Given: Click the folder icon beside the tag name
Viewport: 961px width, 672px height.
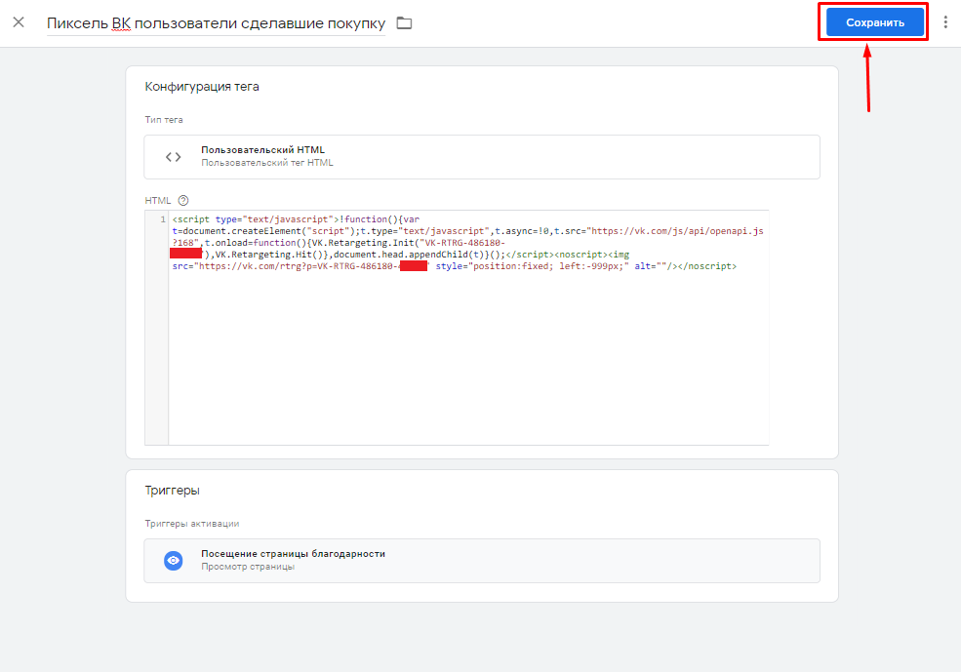Looking at the screenshot, I should 404,22.
